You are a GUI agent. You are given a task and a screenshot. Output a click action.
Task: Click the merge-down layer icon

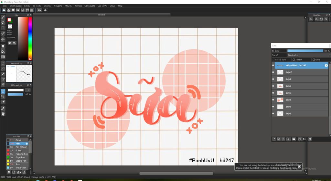click(304, 139)
